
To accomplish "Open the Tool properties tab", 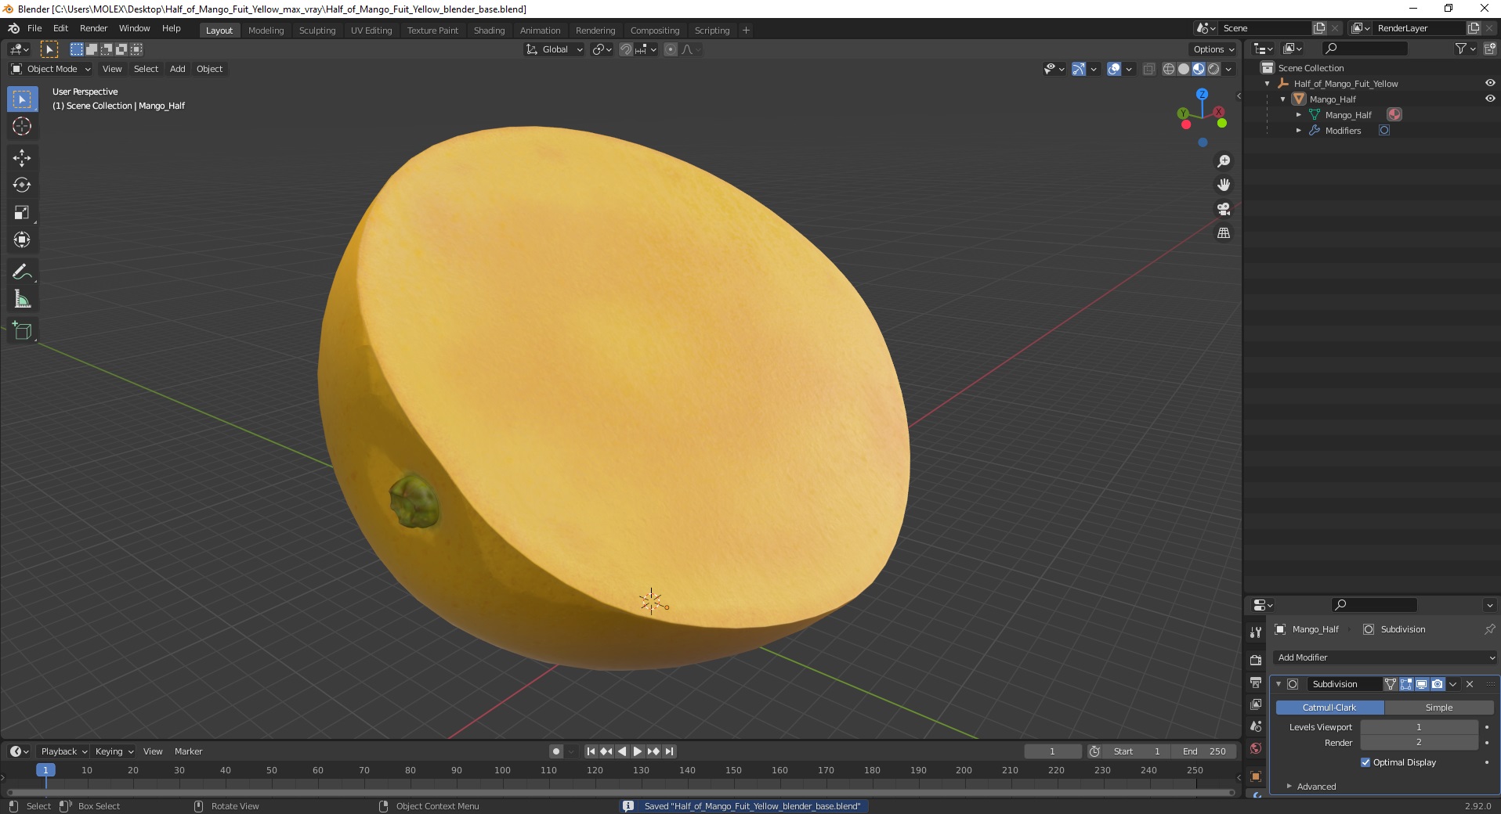I will pyautogui.click(x=1256, y=632).
